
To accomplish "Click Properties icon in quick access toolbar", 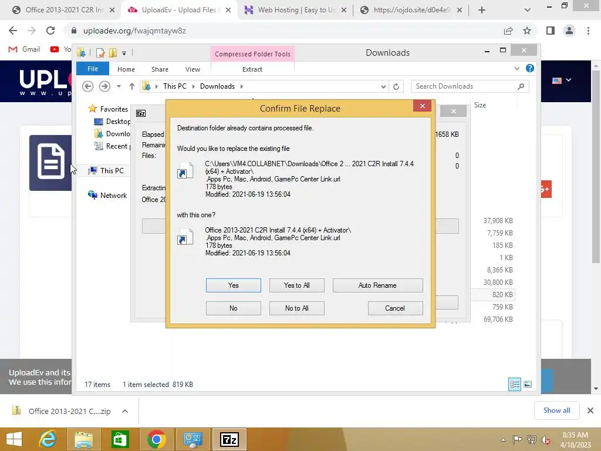I will click(100, 53).
